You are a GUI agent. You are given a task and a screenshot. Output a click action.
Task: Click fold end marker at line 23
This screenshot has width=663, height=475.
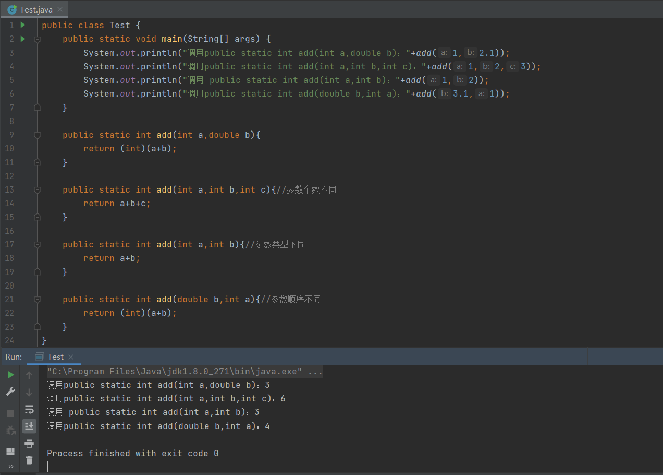pyautogui.click(x=37, y=327)
